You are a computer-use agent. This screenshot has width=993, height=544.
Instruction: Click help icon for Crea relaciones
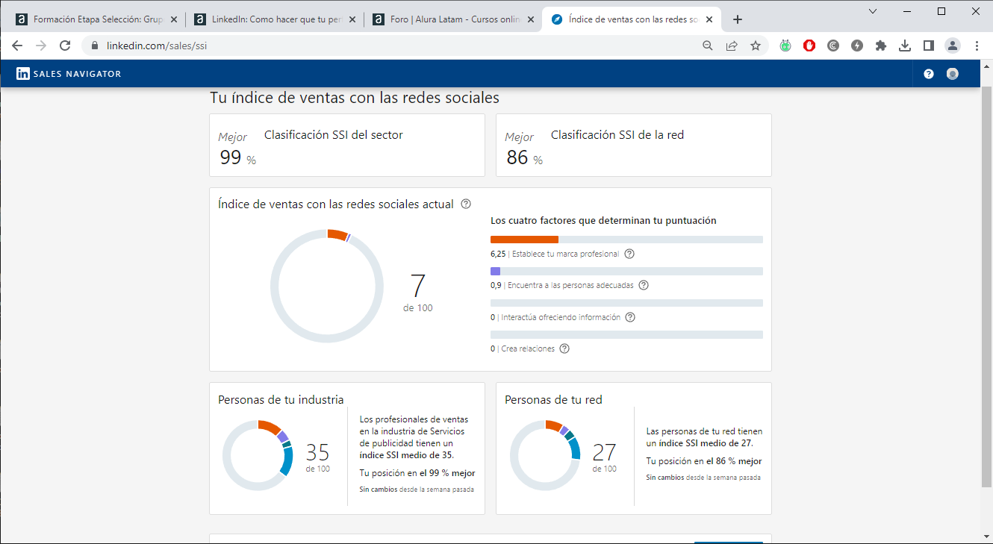point(564,348)
